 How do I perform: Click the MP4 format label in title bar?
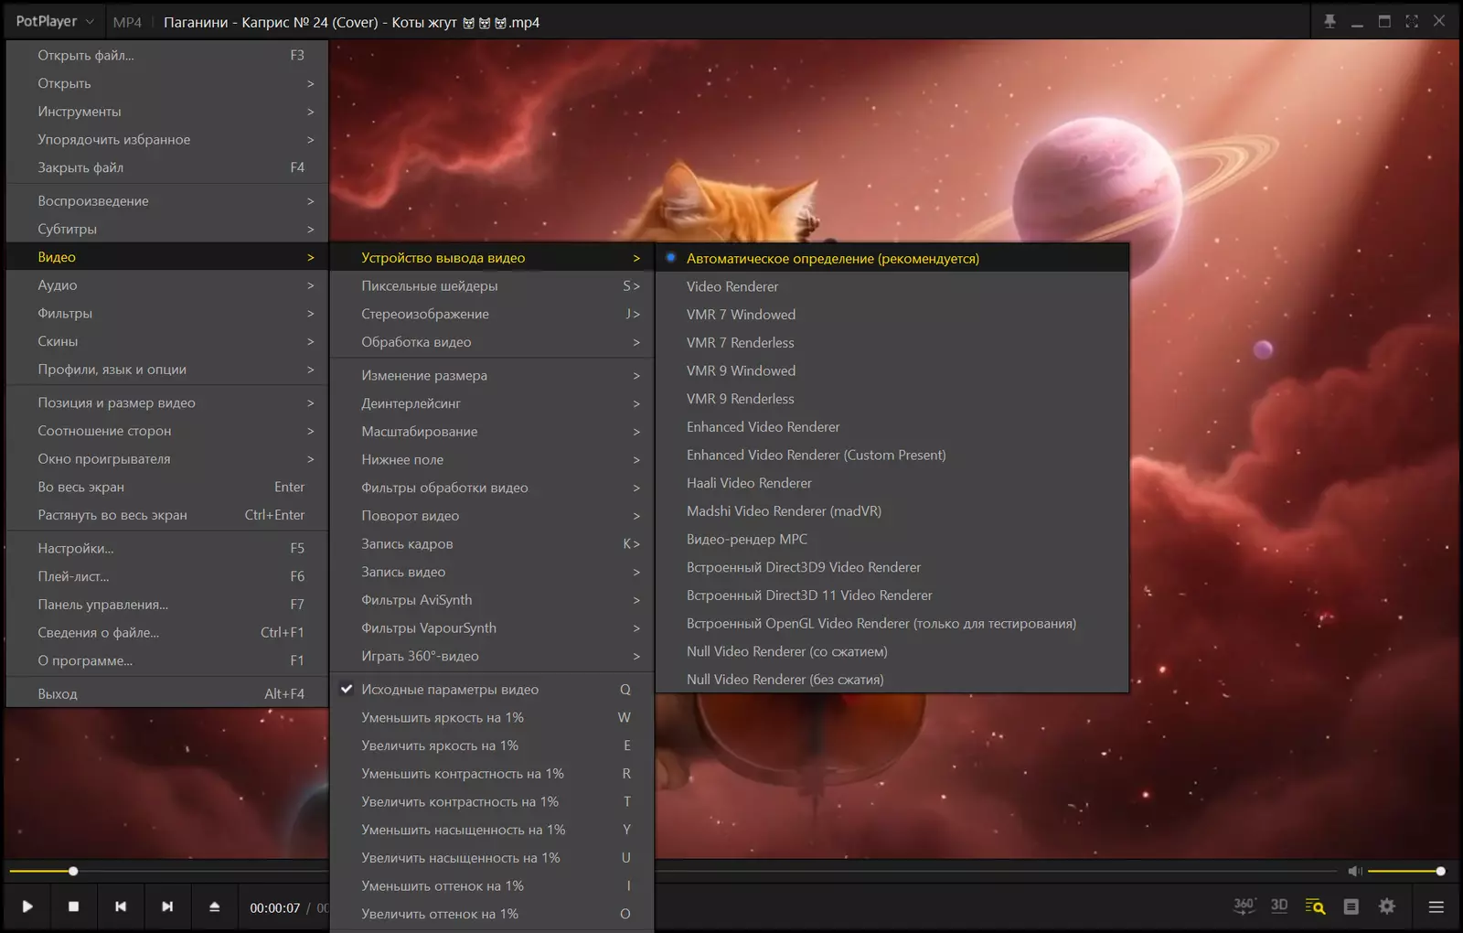point(127,22)
